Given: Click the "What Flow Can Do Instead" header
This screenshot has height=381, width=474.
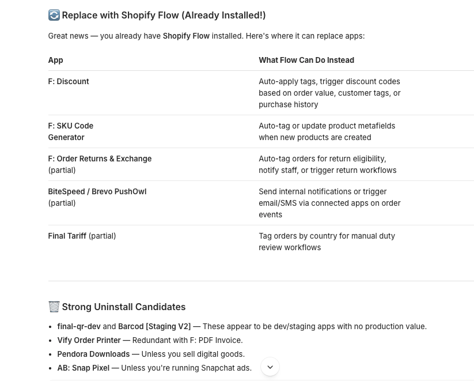Looking at the screenshot, I should (306, 60).
